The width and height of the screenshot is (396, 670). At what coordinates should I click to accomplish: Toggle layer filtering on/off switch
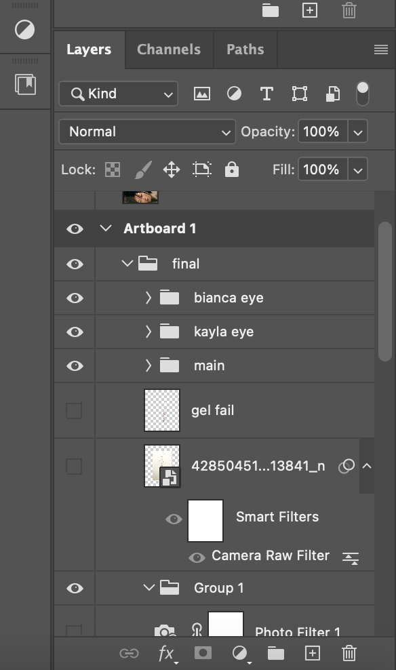[362, 94]
